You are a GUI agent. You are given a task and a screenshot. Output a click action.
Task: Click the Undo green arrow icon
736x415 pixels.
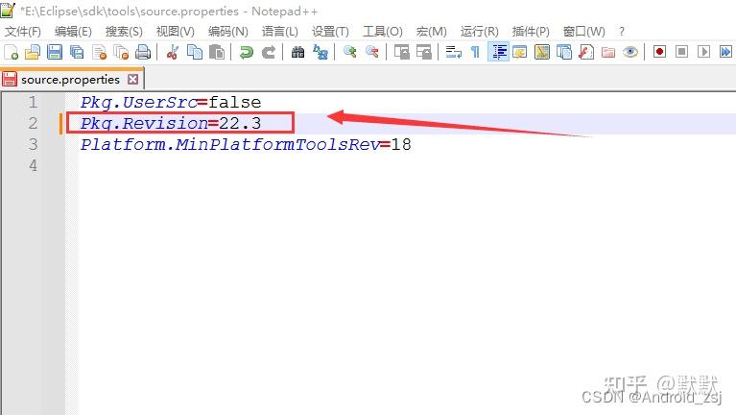tap(246, 52)
